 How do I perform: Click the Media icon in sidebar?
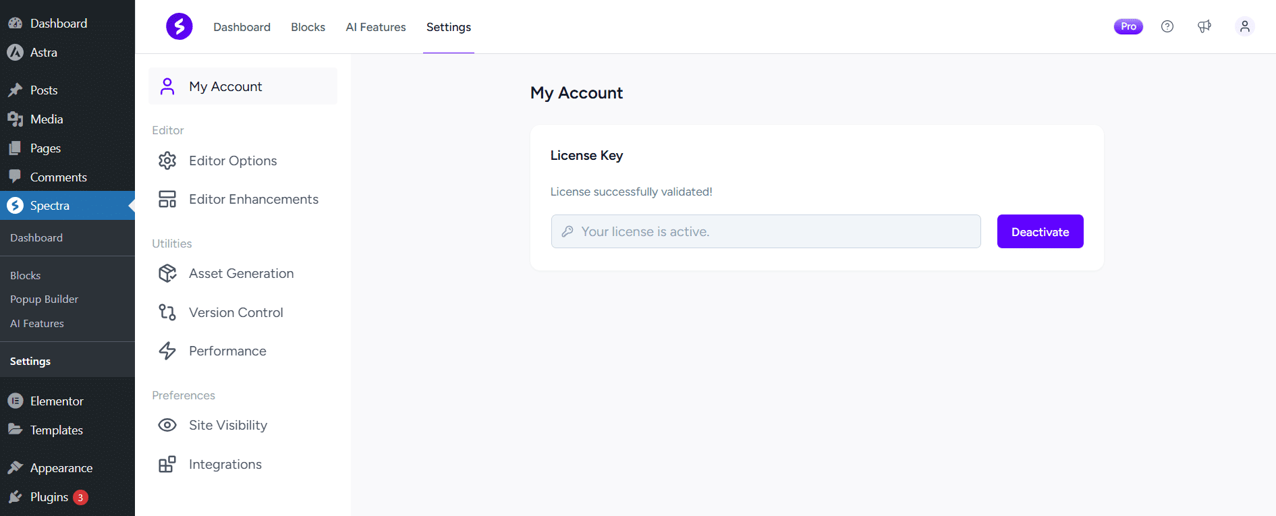(15, 119)
